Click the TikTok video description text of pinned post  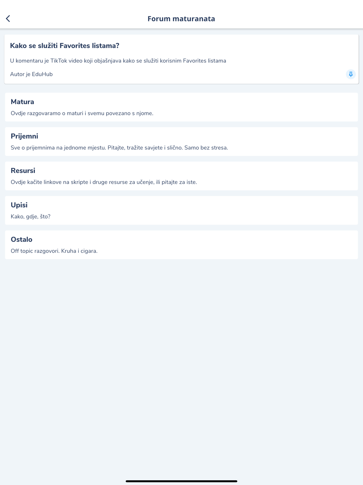(x=118, y=61)
